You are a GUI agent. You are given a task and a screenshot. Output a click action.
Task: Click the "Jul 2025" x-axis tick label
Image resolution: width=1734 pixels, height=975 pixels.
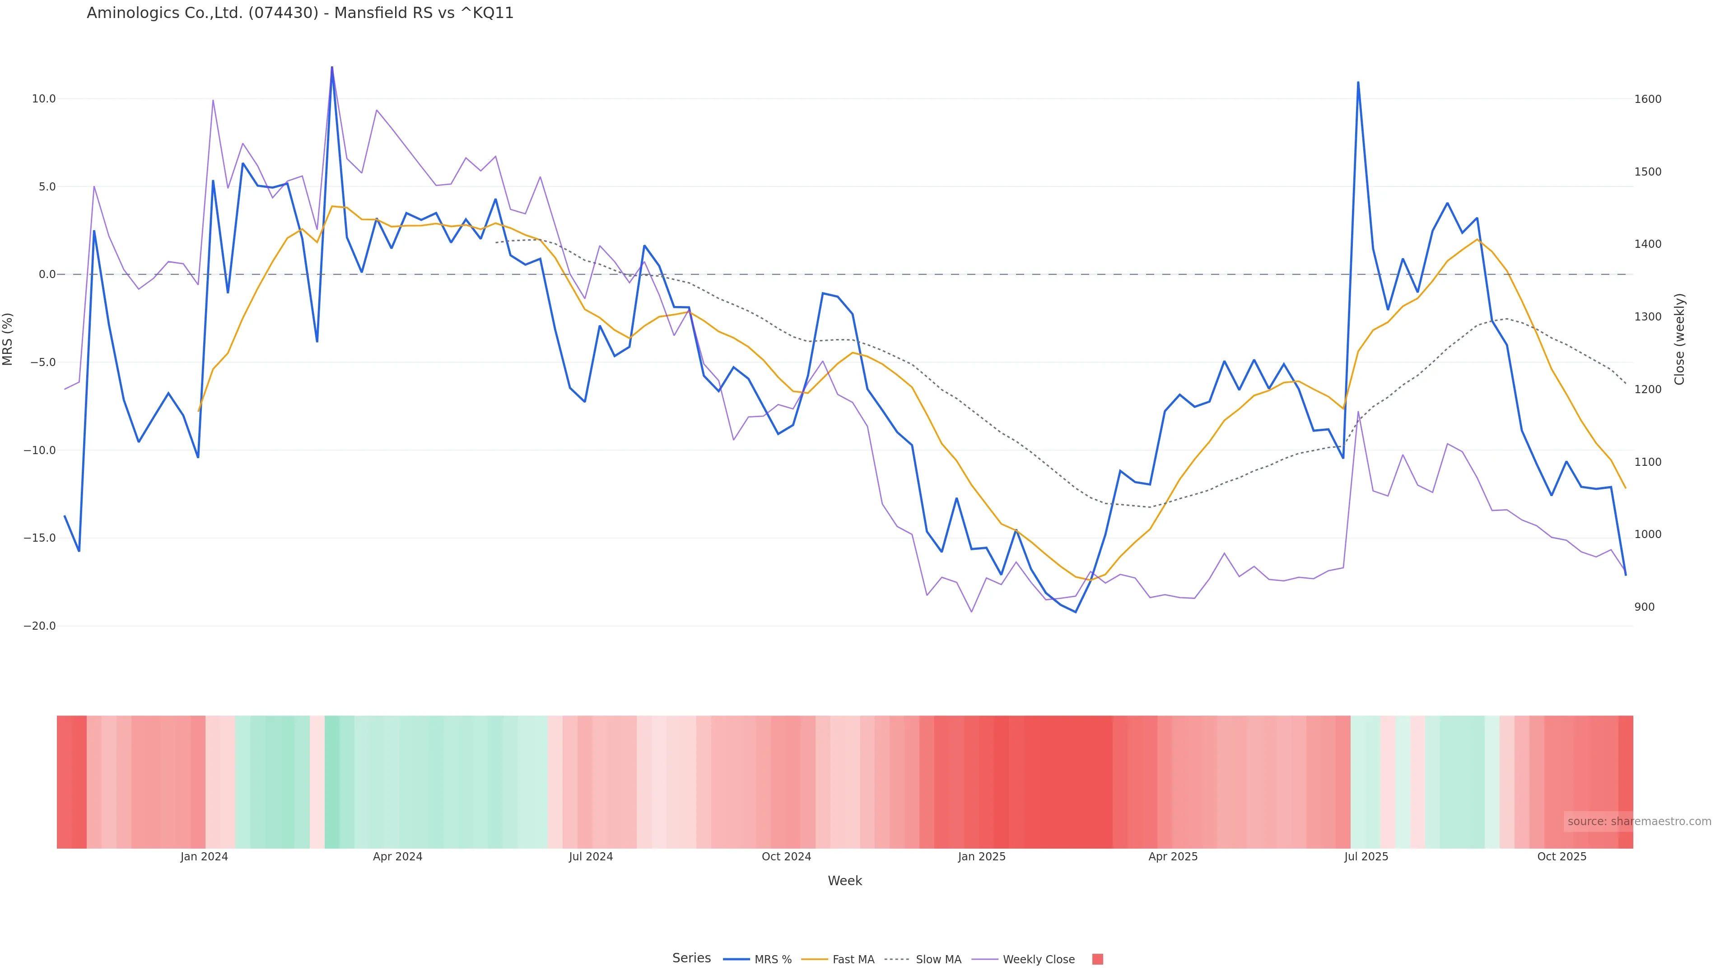(1366, 857)
